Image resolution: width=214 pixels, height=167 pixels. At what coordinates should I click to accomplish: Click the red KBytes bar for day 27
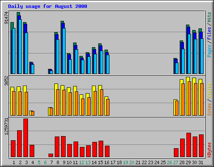click(176, 153)
